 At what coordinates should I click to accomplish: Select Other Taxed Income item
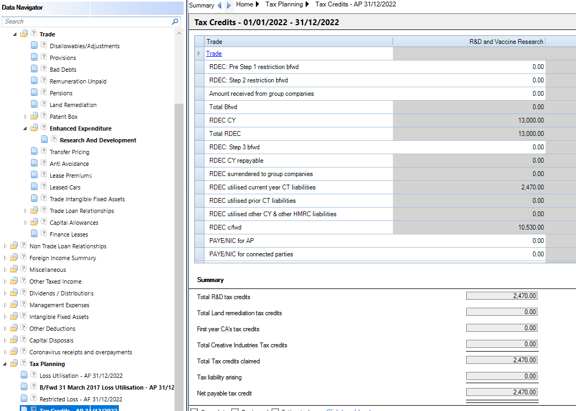click(56, 281)
